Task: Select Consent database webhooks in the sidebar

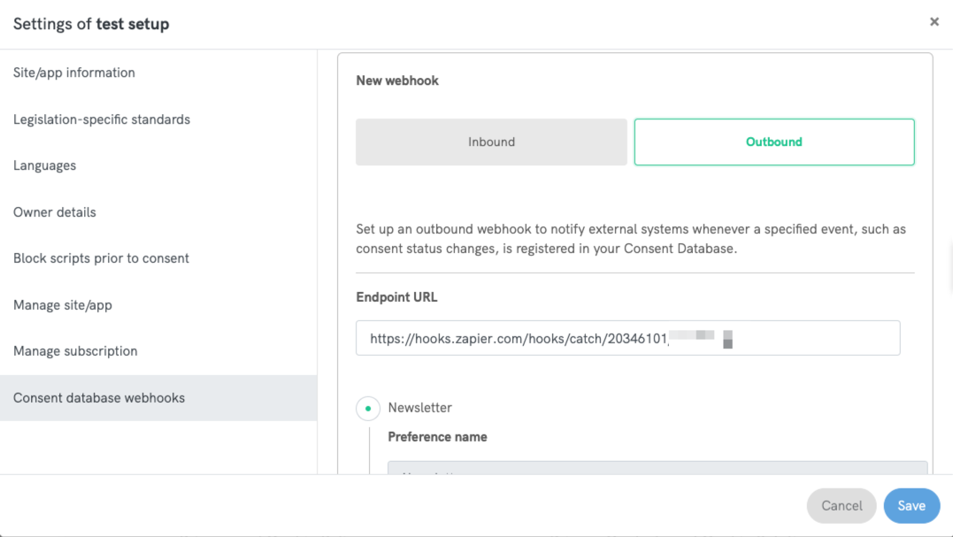Action: (x=98, y=397)
